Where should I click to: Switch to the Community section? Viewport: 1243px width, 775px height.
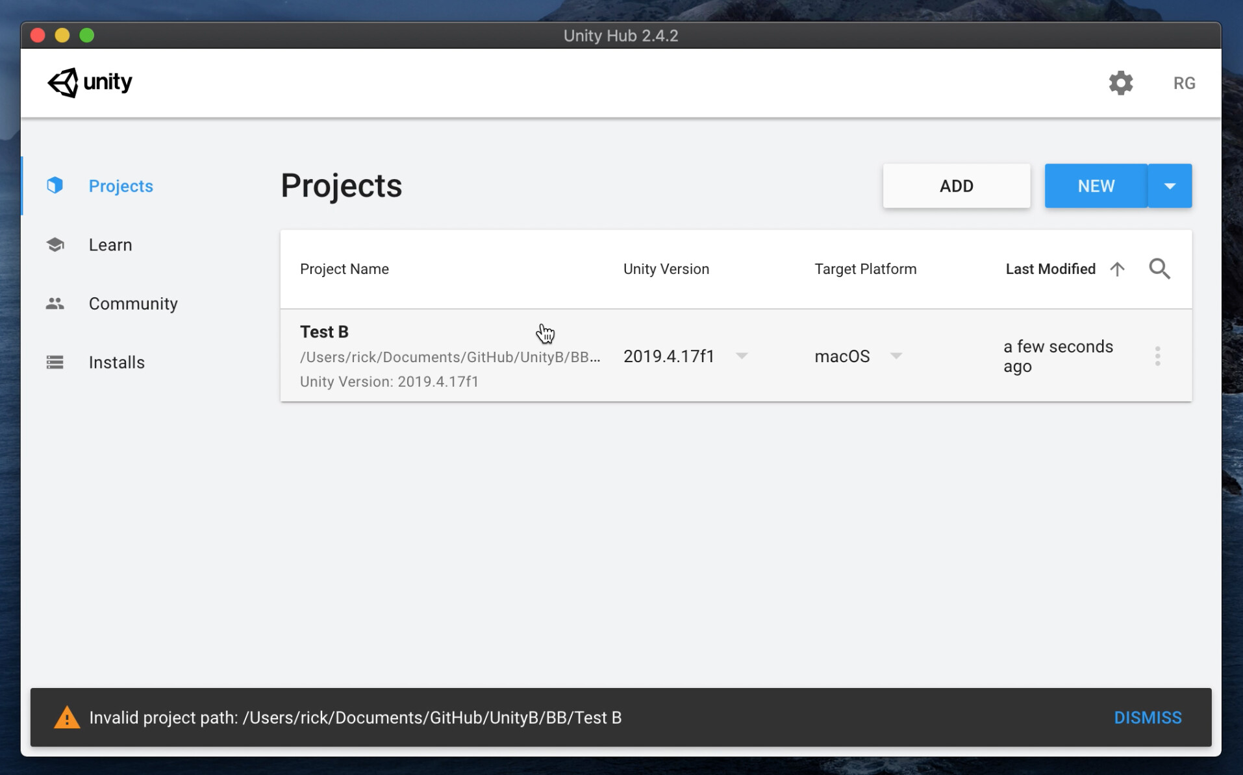point(133,303)
